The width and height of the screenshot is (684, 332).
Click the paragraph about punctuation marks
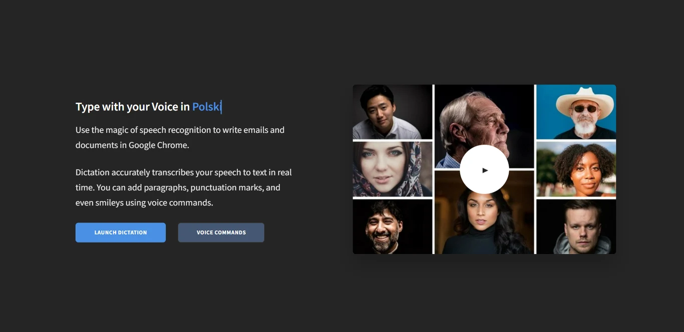[x=183, y=187]
